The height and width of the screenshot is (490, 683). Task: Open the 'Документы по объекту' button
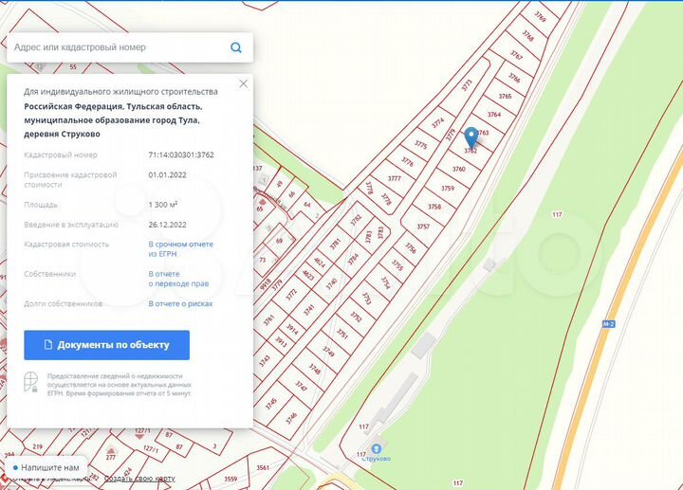(x=106, y=345)
